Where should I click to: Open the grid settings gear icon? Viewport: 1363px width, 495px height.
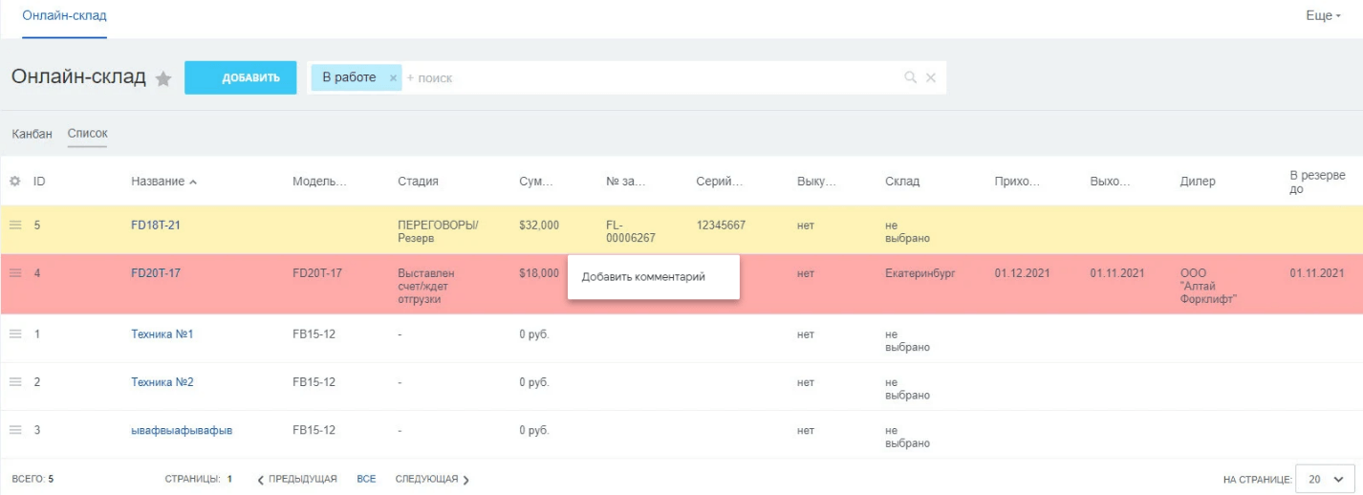15,181
